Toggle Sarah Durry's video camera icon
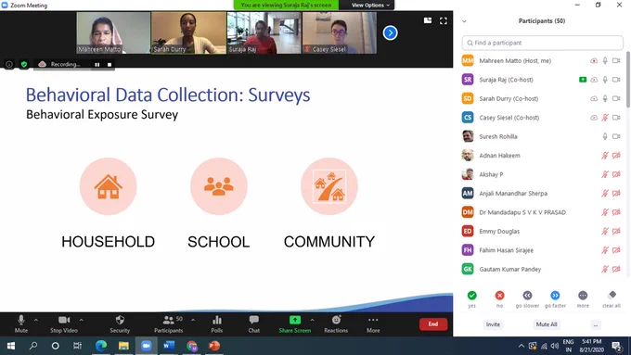Image resolution: width=631 pixels, height=355 pixels. click(616, 98)
